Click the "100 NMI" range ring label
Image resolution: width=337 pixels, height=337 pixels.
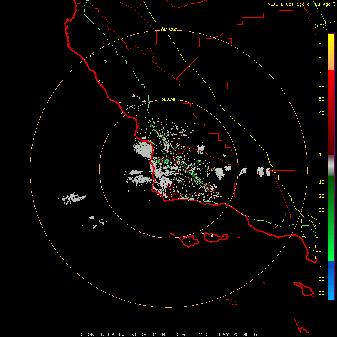[x=168, y=30]
